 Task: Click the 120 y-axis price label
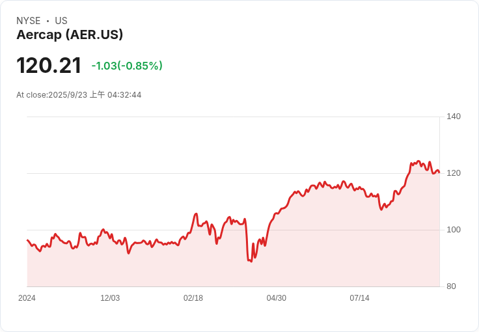pyautogui.click(x=453, y=173)
